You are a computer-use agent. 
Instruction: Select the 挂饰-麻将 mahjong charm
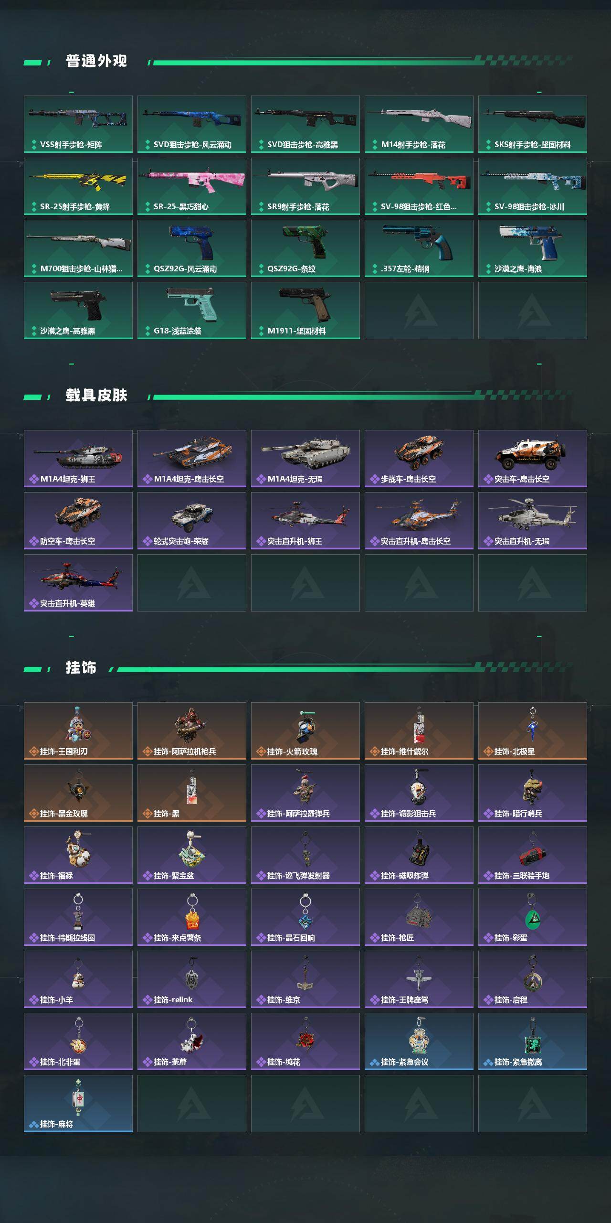point(78,1104)
